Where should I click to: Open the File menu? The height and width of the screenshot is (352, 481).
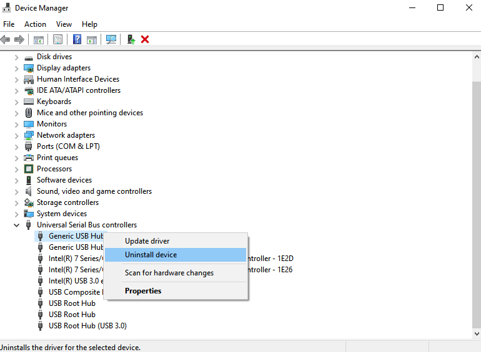[x=9, y=24]
